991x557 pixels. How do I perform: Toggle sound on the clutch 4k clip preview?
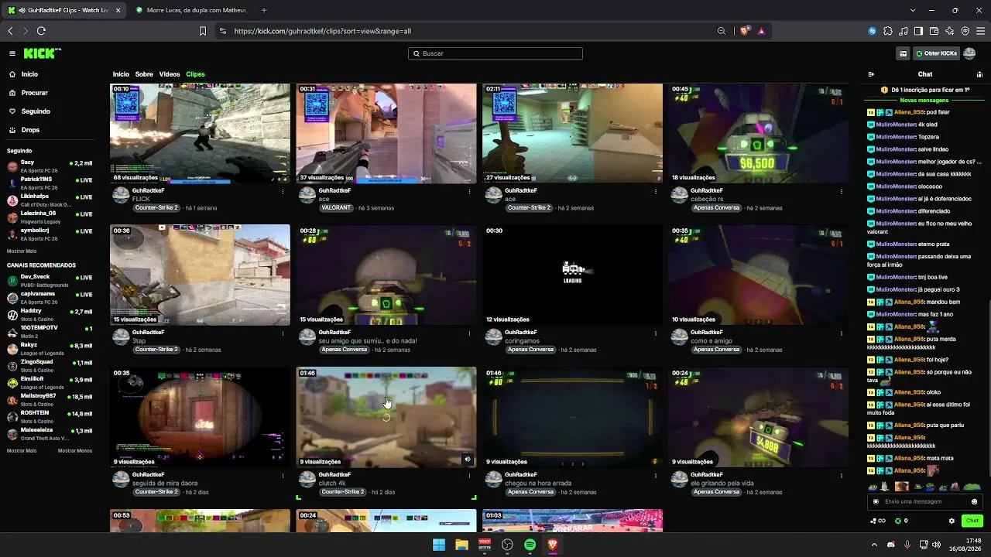tap(467, 460)
